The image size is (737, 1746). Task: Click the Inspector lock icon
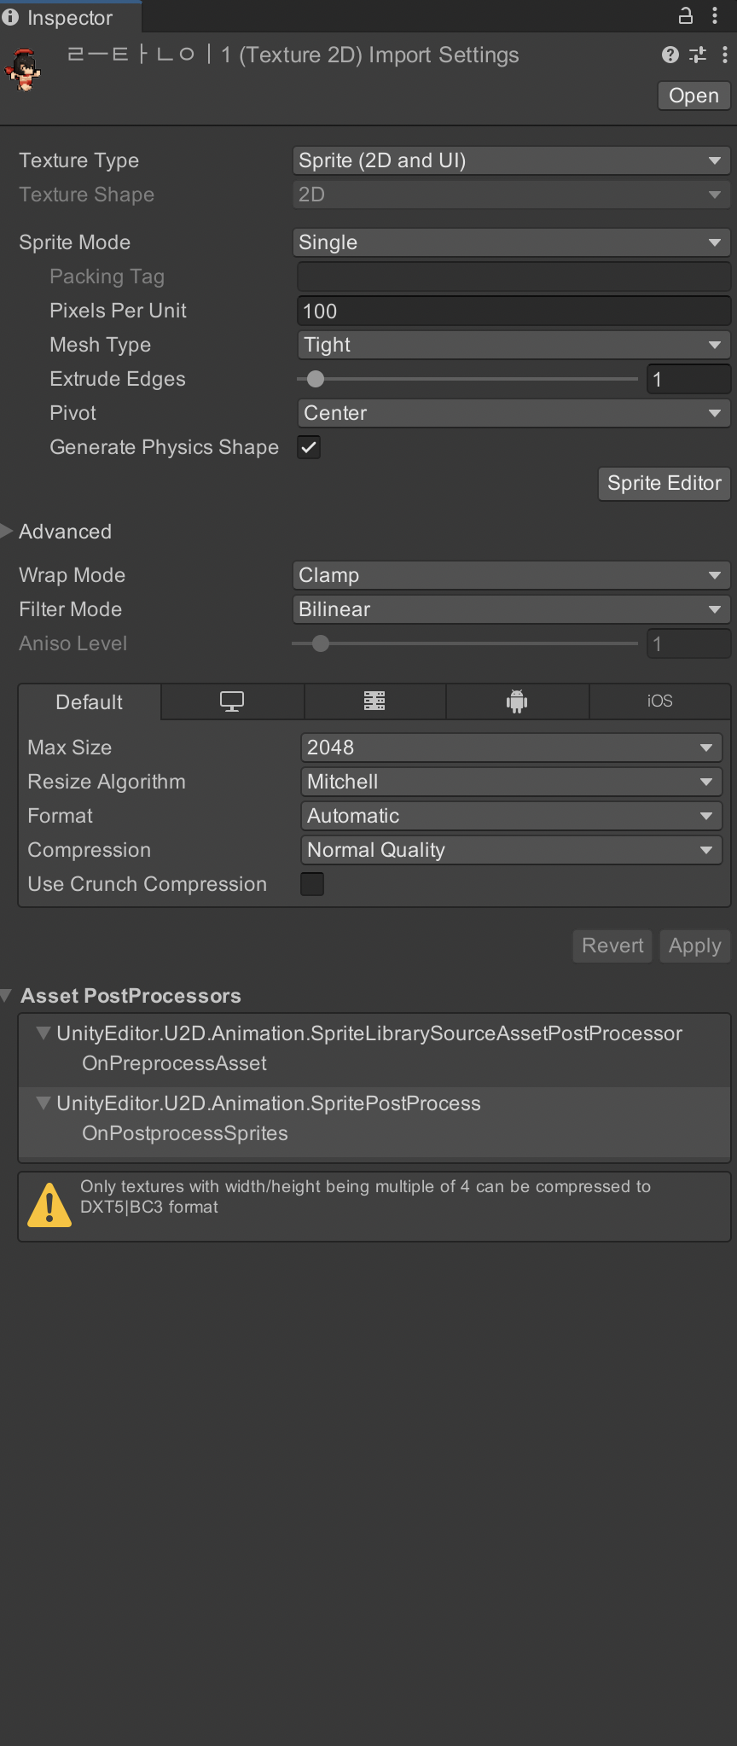coord(685,15)
